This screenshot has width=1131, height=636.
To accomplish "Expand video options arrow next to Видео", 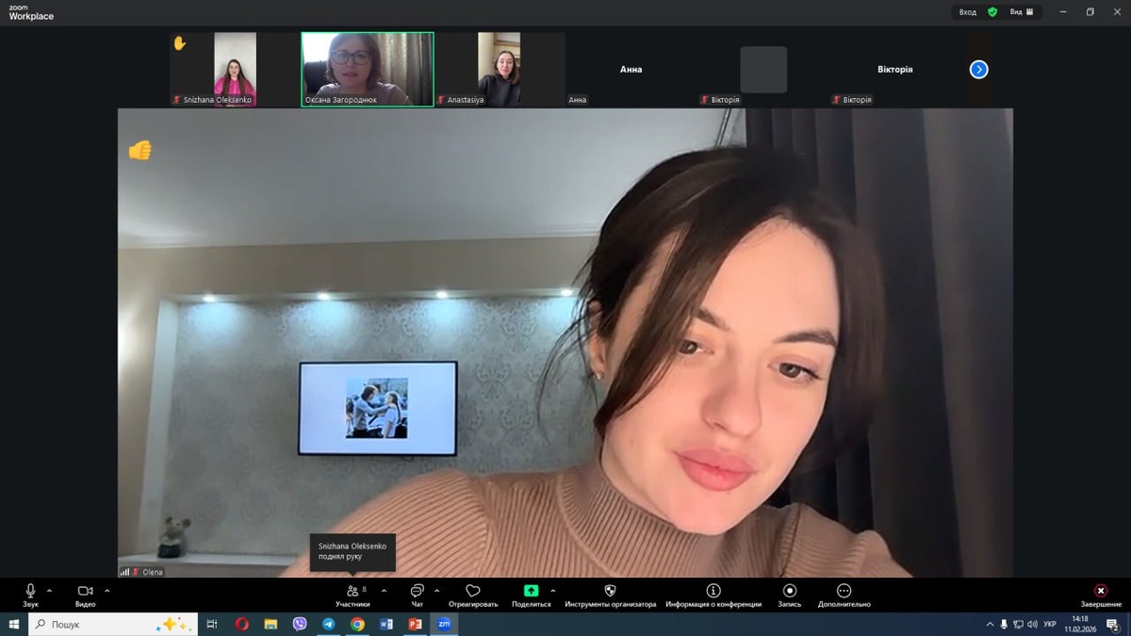I will 107,591.
